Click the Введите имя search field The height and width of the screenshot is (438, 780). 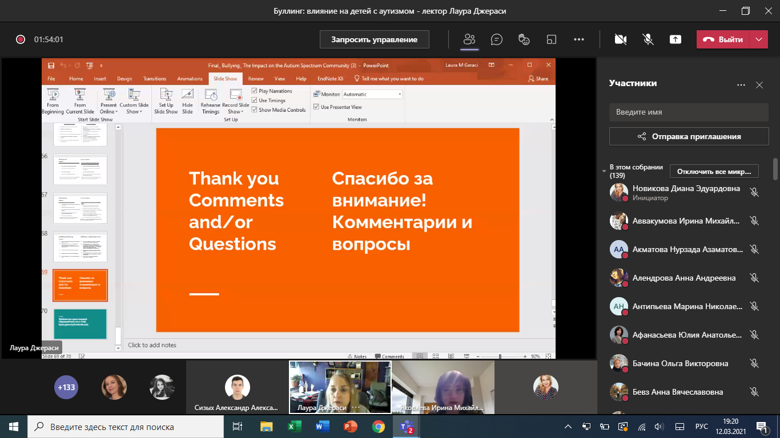point(689,112)
